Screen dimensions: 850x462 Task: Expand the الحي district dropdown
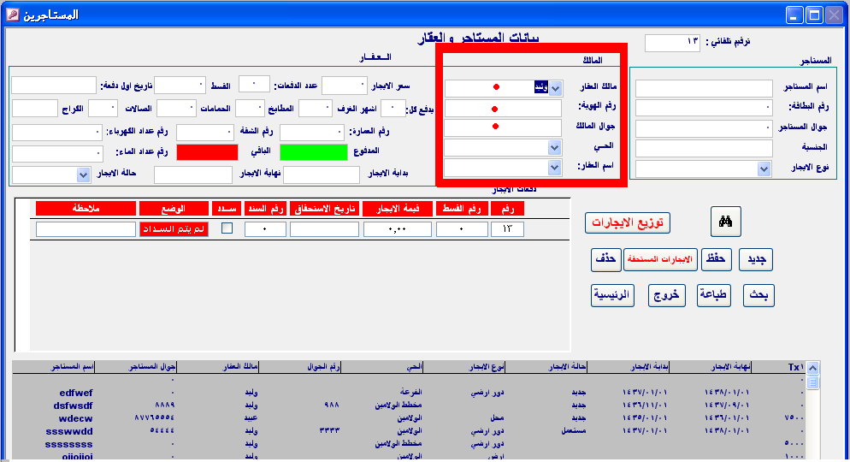tap(554, 147)
